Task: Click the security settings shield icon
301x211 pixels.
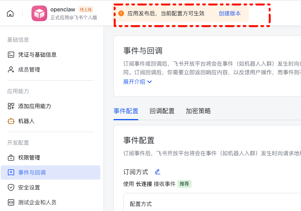Action: pyautogui.click(x=11, y=187)
